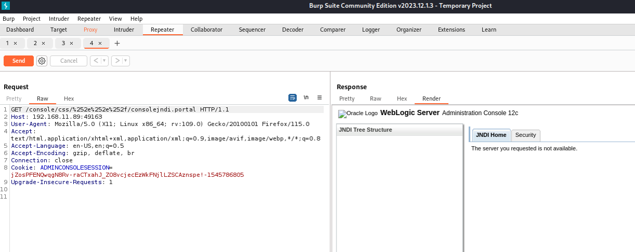Show response in Pretty view
Image resolution: width=635 pixels, height=252 pixels.
[347, 99]
